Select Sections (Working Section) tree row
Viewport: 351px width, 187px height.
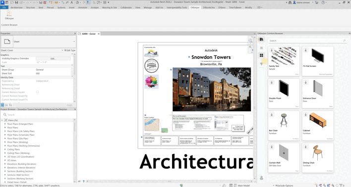pyautogui.click(x=20, y=179)
